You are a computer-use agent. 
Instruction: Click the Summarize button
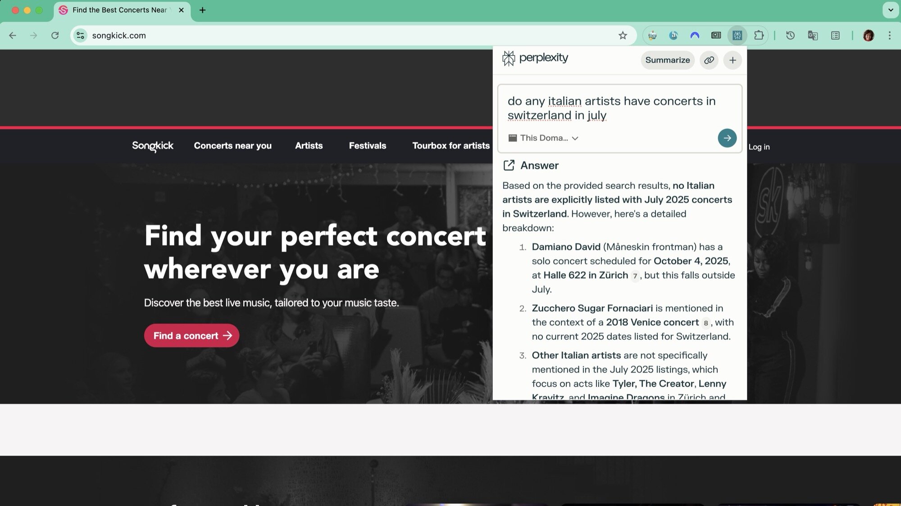tap(667, 60)
